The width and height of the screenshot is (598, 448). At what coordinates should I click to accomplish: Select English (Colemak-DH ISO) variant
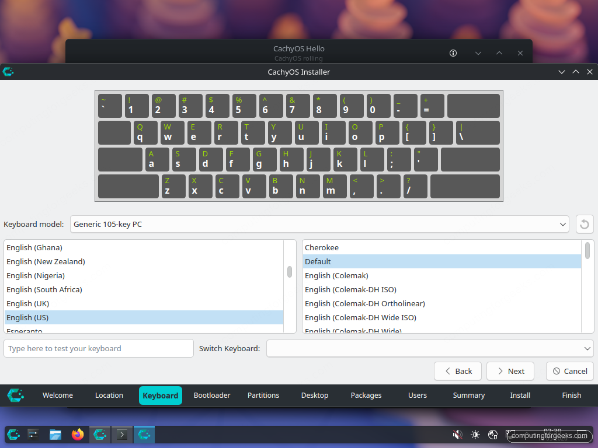tap(442, 289)
